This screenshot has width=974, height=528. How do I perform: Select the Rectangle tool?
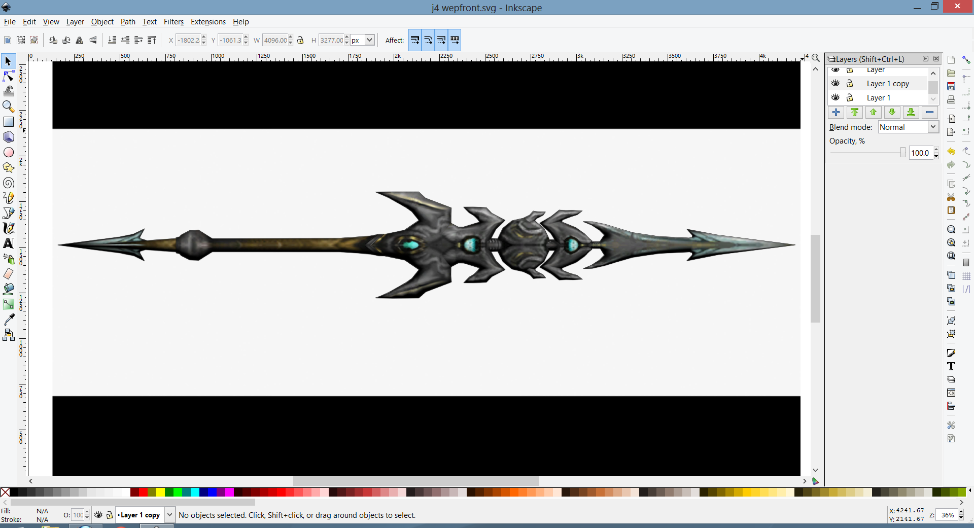8,122
